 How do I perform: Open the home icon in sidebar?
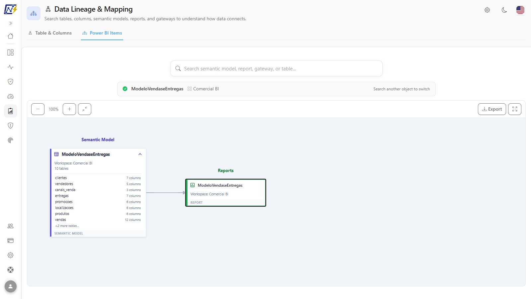point(11,36)
